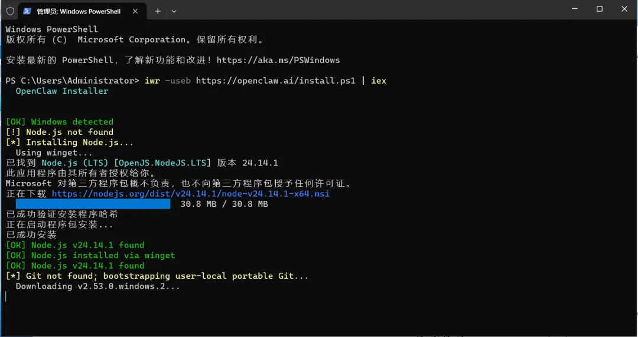This screenshot has height=337, width=638.
Task: Click the OpenJS.NodeJS.LTS package identifier
Action: tap(162, 163)
